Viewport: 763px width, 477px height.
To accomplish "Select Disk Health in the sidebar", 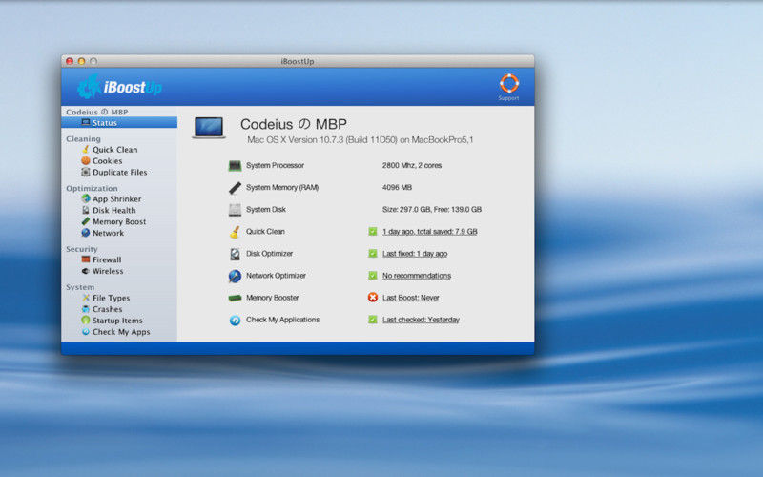I will tap(113, 210).
